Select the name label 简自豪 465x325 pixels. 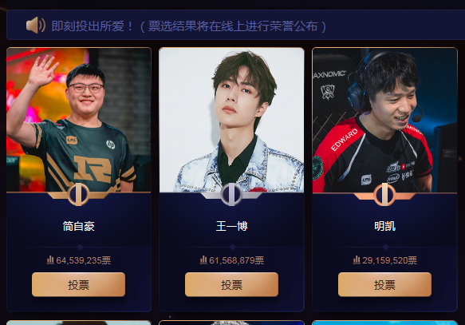tap(79, 226)
